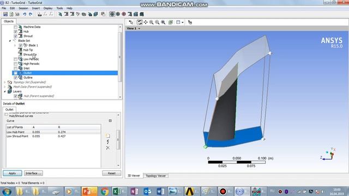The height and width of the screenshot is (196, 349).
Task: Click the Outlet details panel vertical scrollbar
Action: (118, 139)
